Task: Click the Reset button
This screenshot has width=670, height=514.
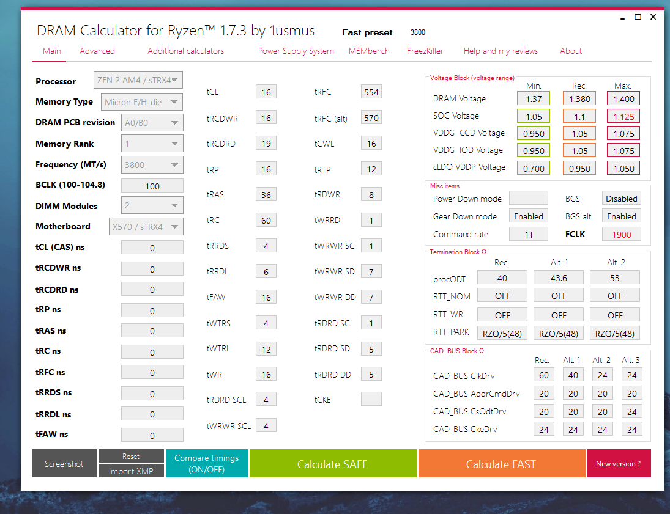Action: coord(131,456)
